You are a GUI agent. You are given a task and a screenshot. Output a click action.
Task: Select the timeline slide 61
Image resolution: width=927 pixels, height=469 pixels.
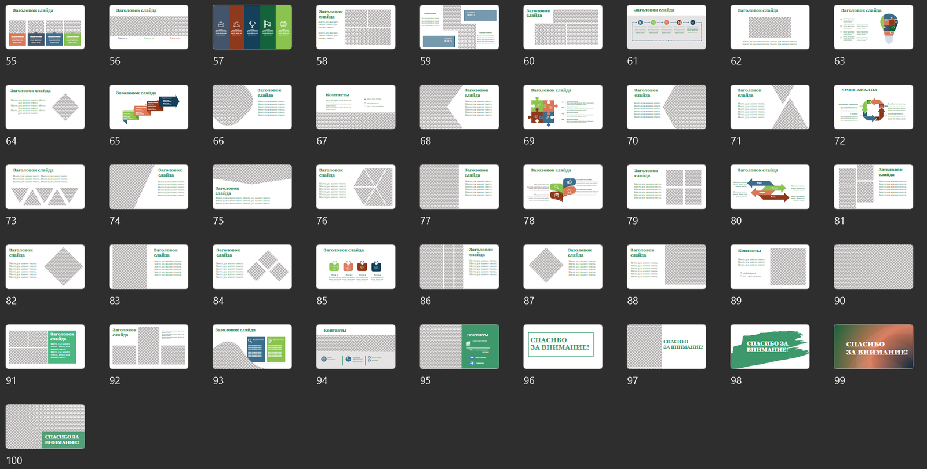(x=666, y=27)
